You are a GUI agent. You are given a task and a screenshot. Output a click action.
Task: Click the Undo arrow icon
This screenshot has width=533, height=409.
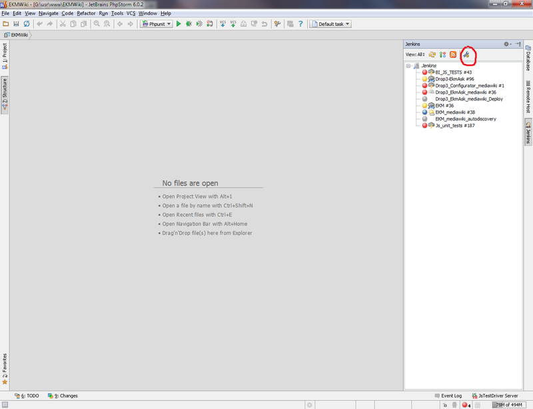pyautogui.click(x=39, y=24)
